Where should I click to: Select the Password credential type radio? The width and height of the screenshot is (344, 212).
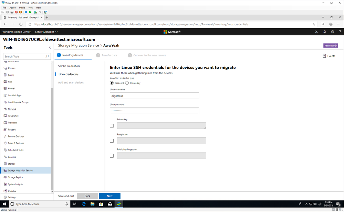coord(112,83)
